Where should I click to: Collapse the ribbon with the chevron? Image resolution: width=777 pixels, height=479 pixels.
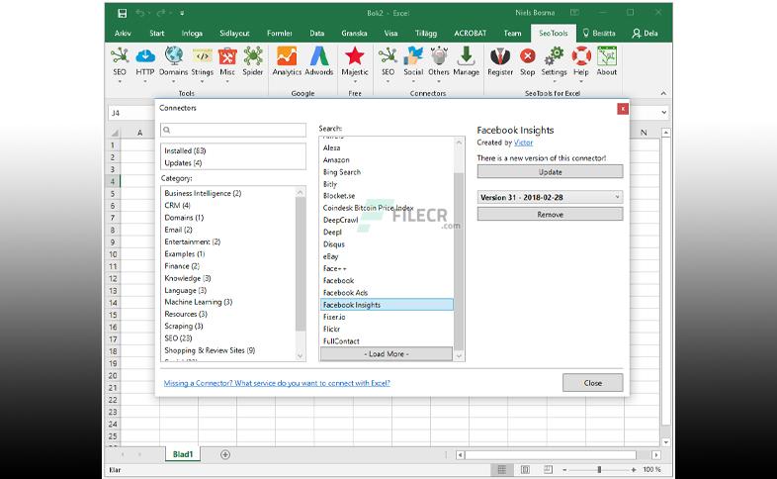pyautogui.click(x=663, y=93)
